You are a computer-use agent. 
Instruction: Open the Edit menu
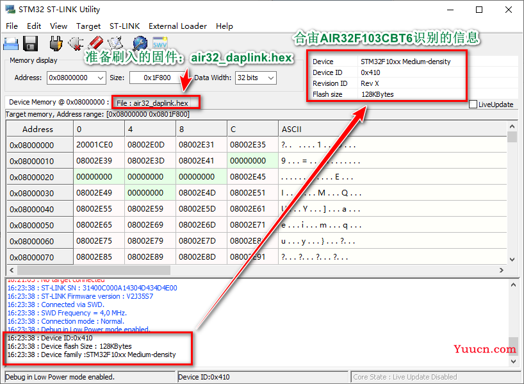34,26
